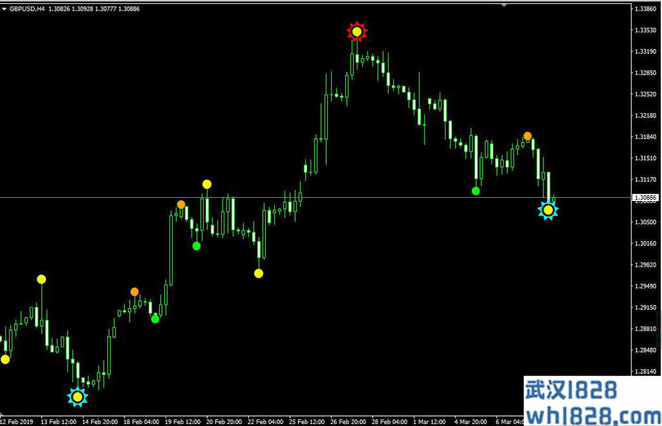Click the triangle arrow before GBPUSD,H4

click(x=4, y=9)
